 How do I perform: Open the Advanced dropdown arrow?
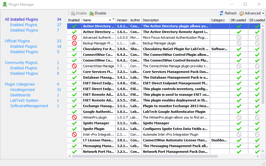click(263, 14)
